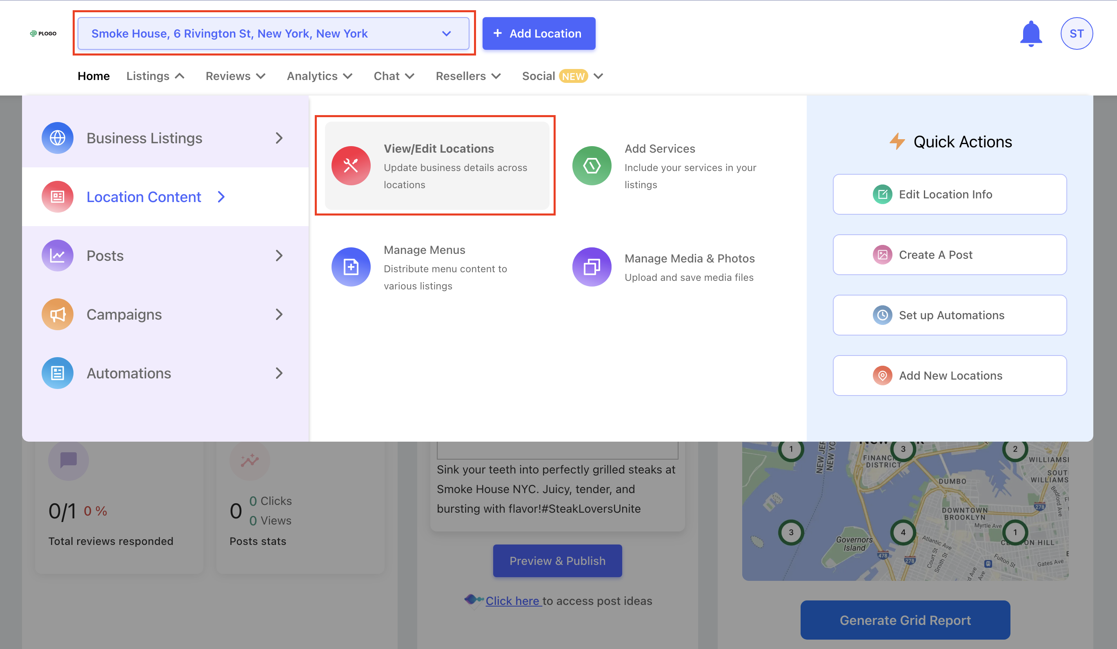The width and height of the screenshot is (1117, 649).
Task: Click the Set up Automations button
Action: [950, 315]
